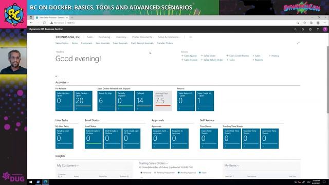Image resolution: width=329 pixels, height=185 pixels.
Task: Open the Sales Orders link
Action: tap(62, 43)
